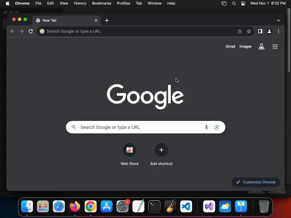
Task: Open Google Images link
Action: click(x=245, y=47)
